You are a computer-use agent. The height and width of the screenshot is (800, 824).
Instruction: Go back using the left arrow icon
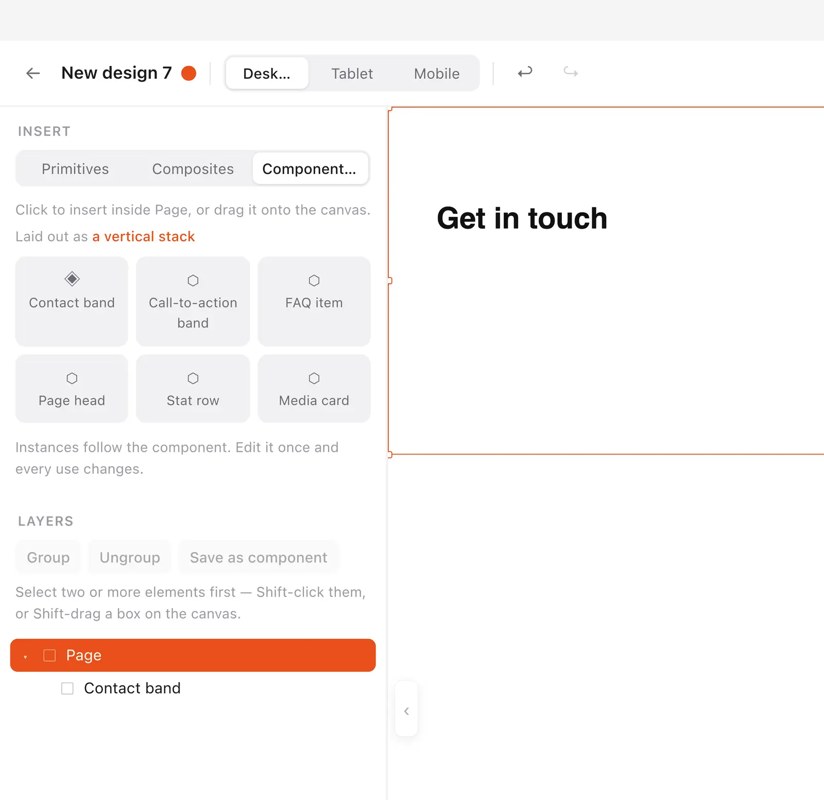tap(33, 73)
